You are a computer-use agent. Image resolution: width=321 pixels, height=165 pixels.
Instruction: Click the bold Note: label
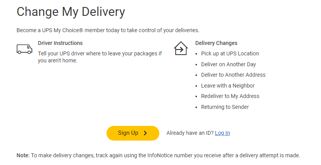coord(23,155)
